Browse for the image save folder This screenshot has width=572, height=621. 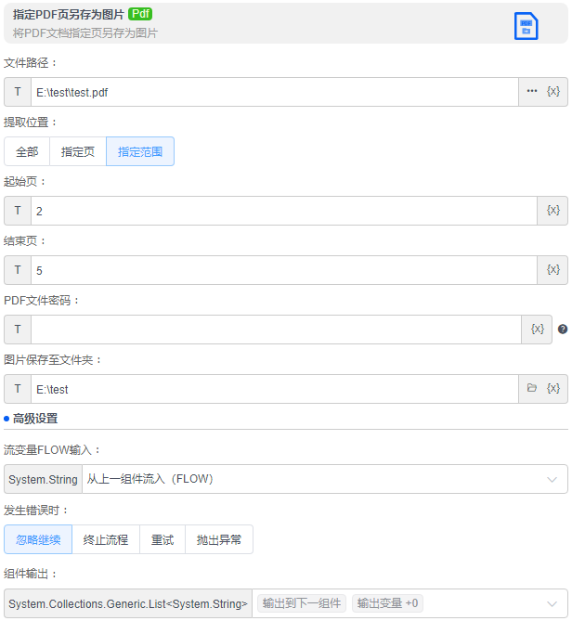point(531,388)
